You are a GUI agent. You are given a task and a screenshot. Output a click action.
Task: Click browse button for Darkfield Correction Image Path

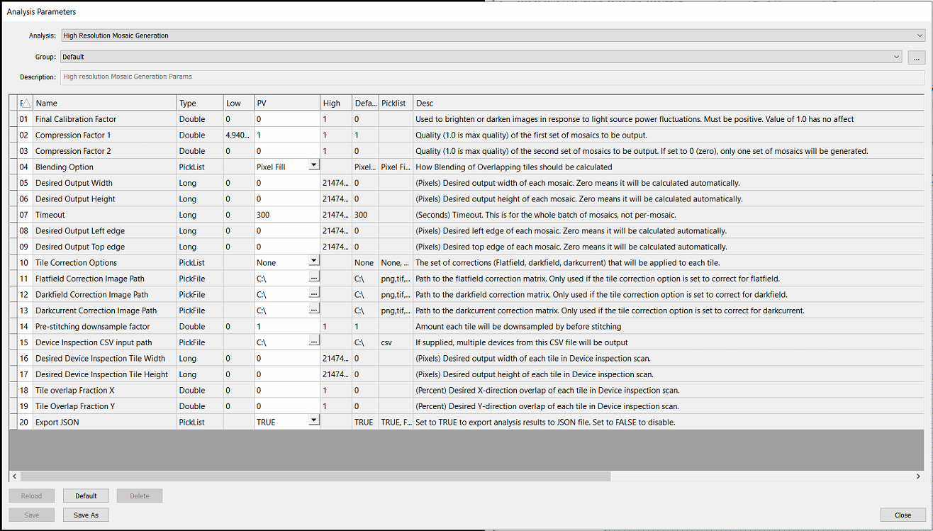(313, 294)
